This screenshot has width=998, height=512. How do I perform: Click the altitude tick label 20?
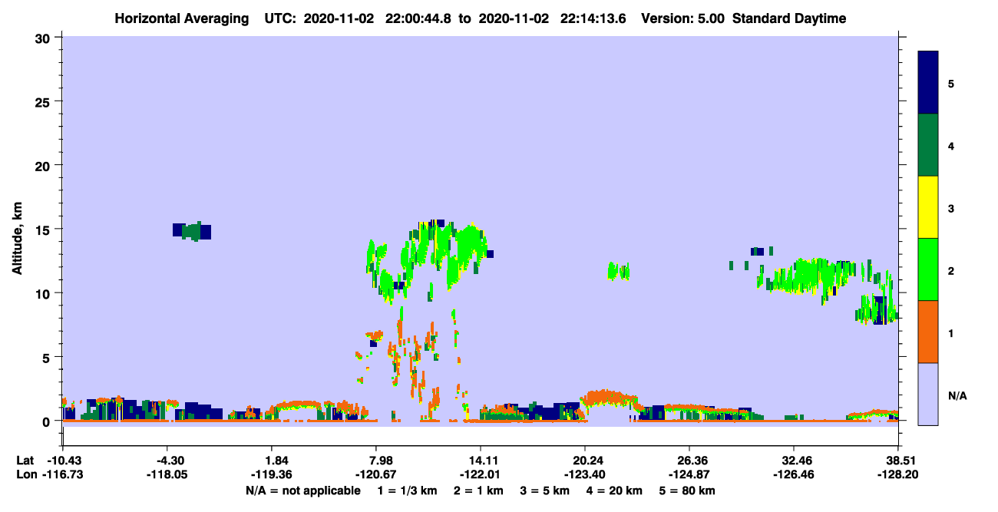pos(45,165)
